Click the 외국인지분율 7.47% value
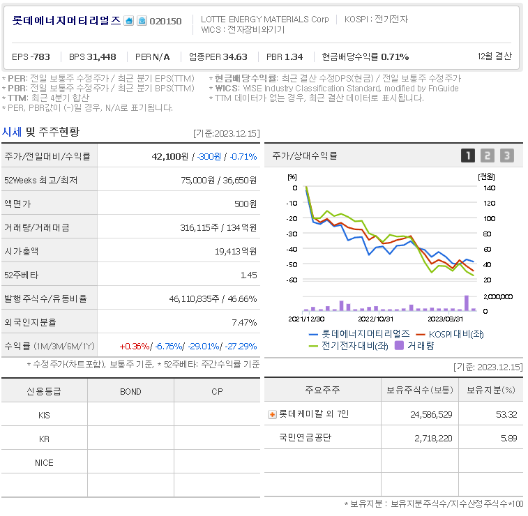The height and width of the screenshot is (516, 528). (x=244, y=323)
